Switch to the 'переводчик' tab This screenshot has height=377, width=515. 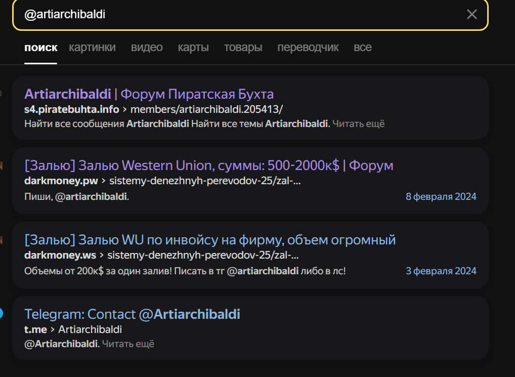coord(308,47)
